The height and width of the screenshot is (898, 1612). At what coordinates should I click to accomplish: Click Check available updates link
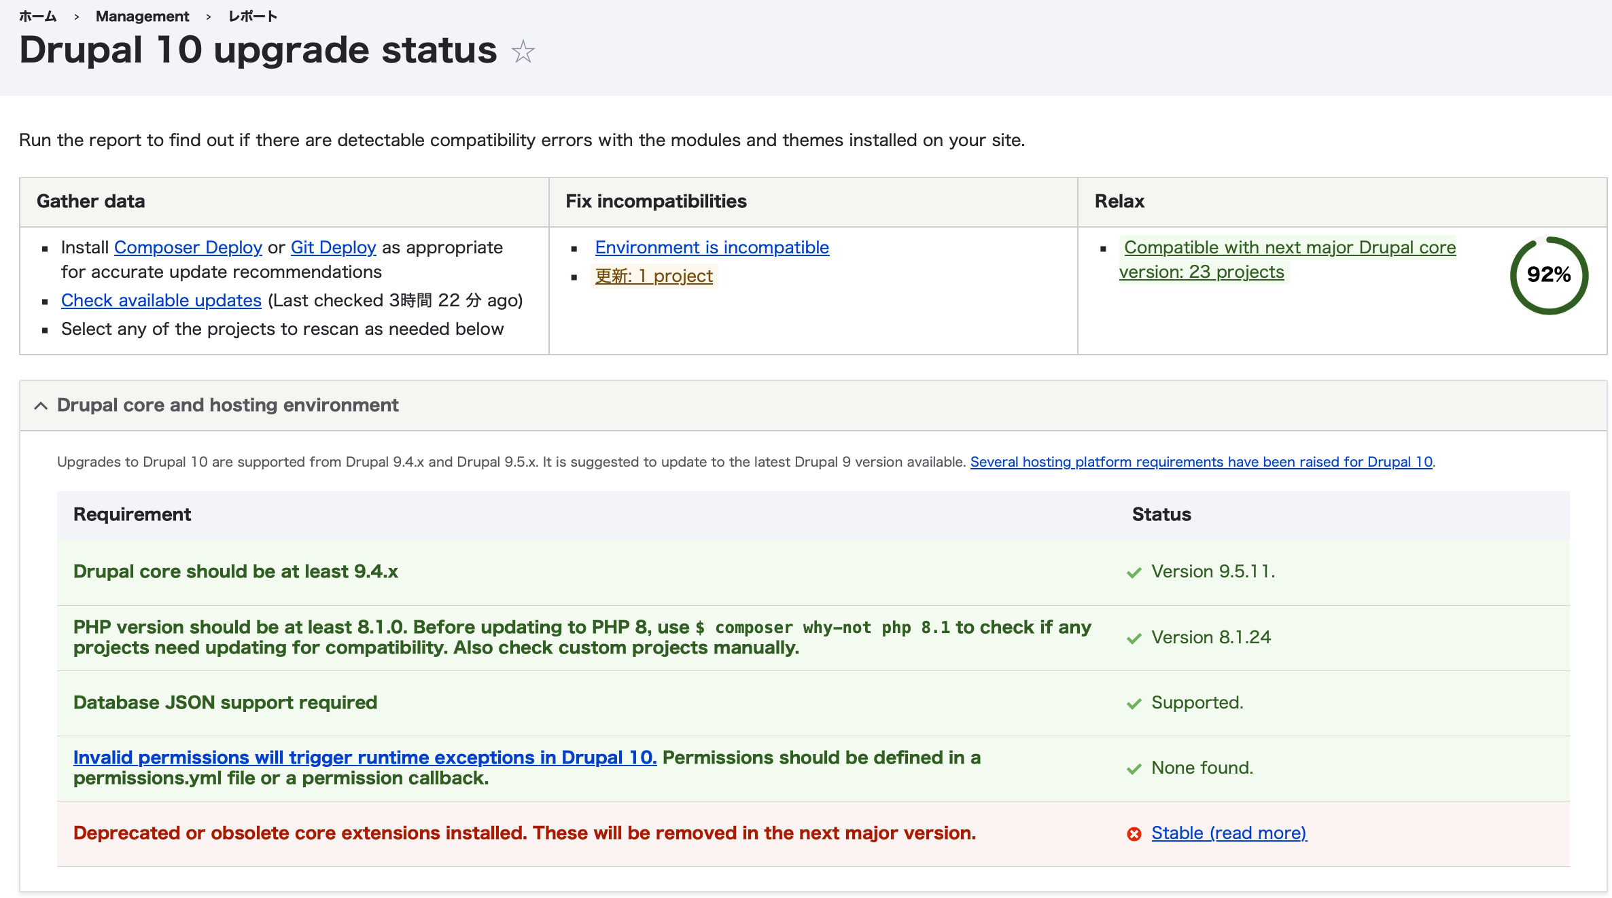pos(161,300)
